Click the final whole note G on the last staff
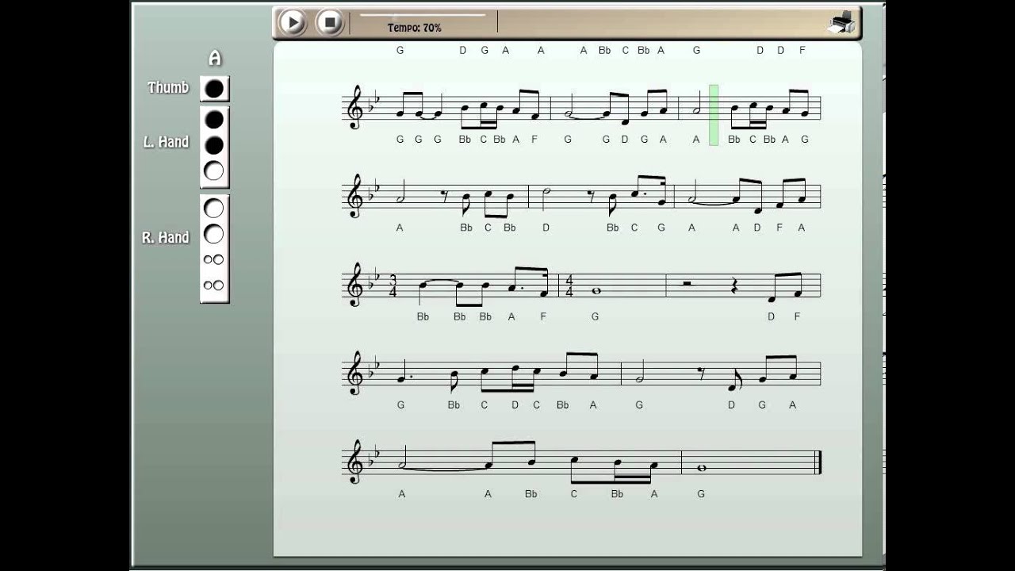Screen dimensions: 1015x571 tap(701, 468)
